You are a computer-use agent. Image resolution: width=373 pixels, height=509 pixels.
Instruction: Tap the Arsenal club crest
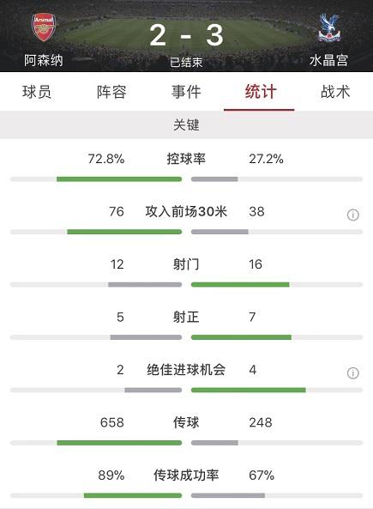pyautogui.click(x=44, y=27)
